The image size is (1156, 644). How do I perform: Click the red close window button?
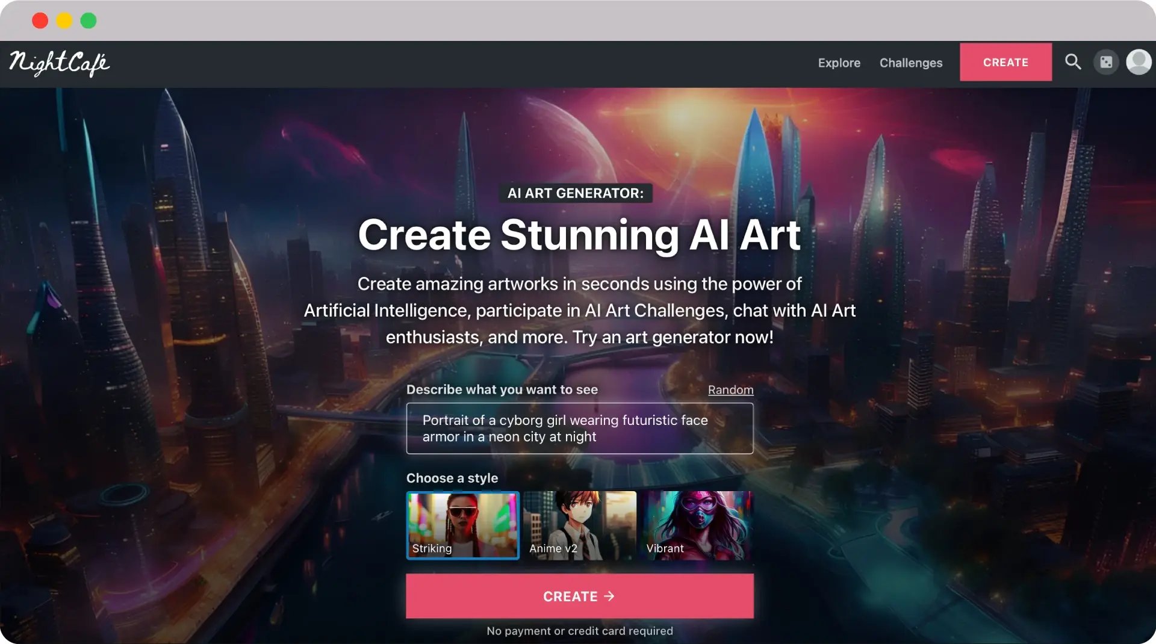[40, 20]
